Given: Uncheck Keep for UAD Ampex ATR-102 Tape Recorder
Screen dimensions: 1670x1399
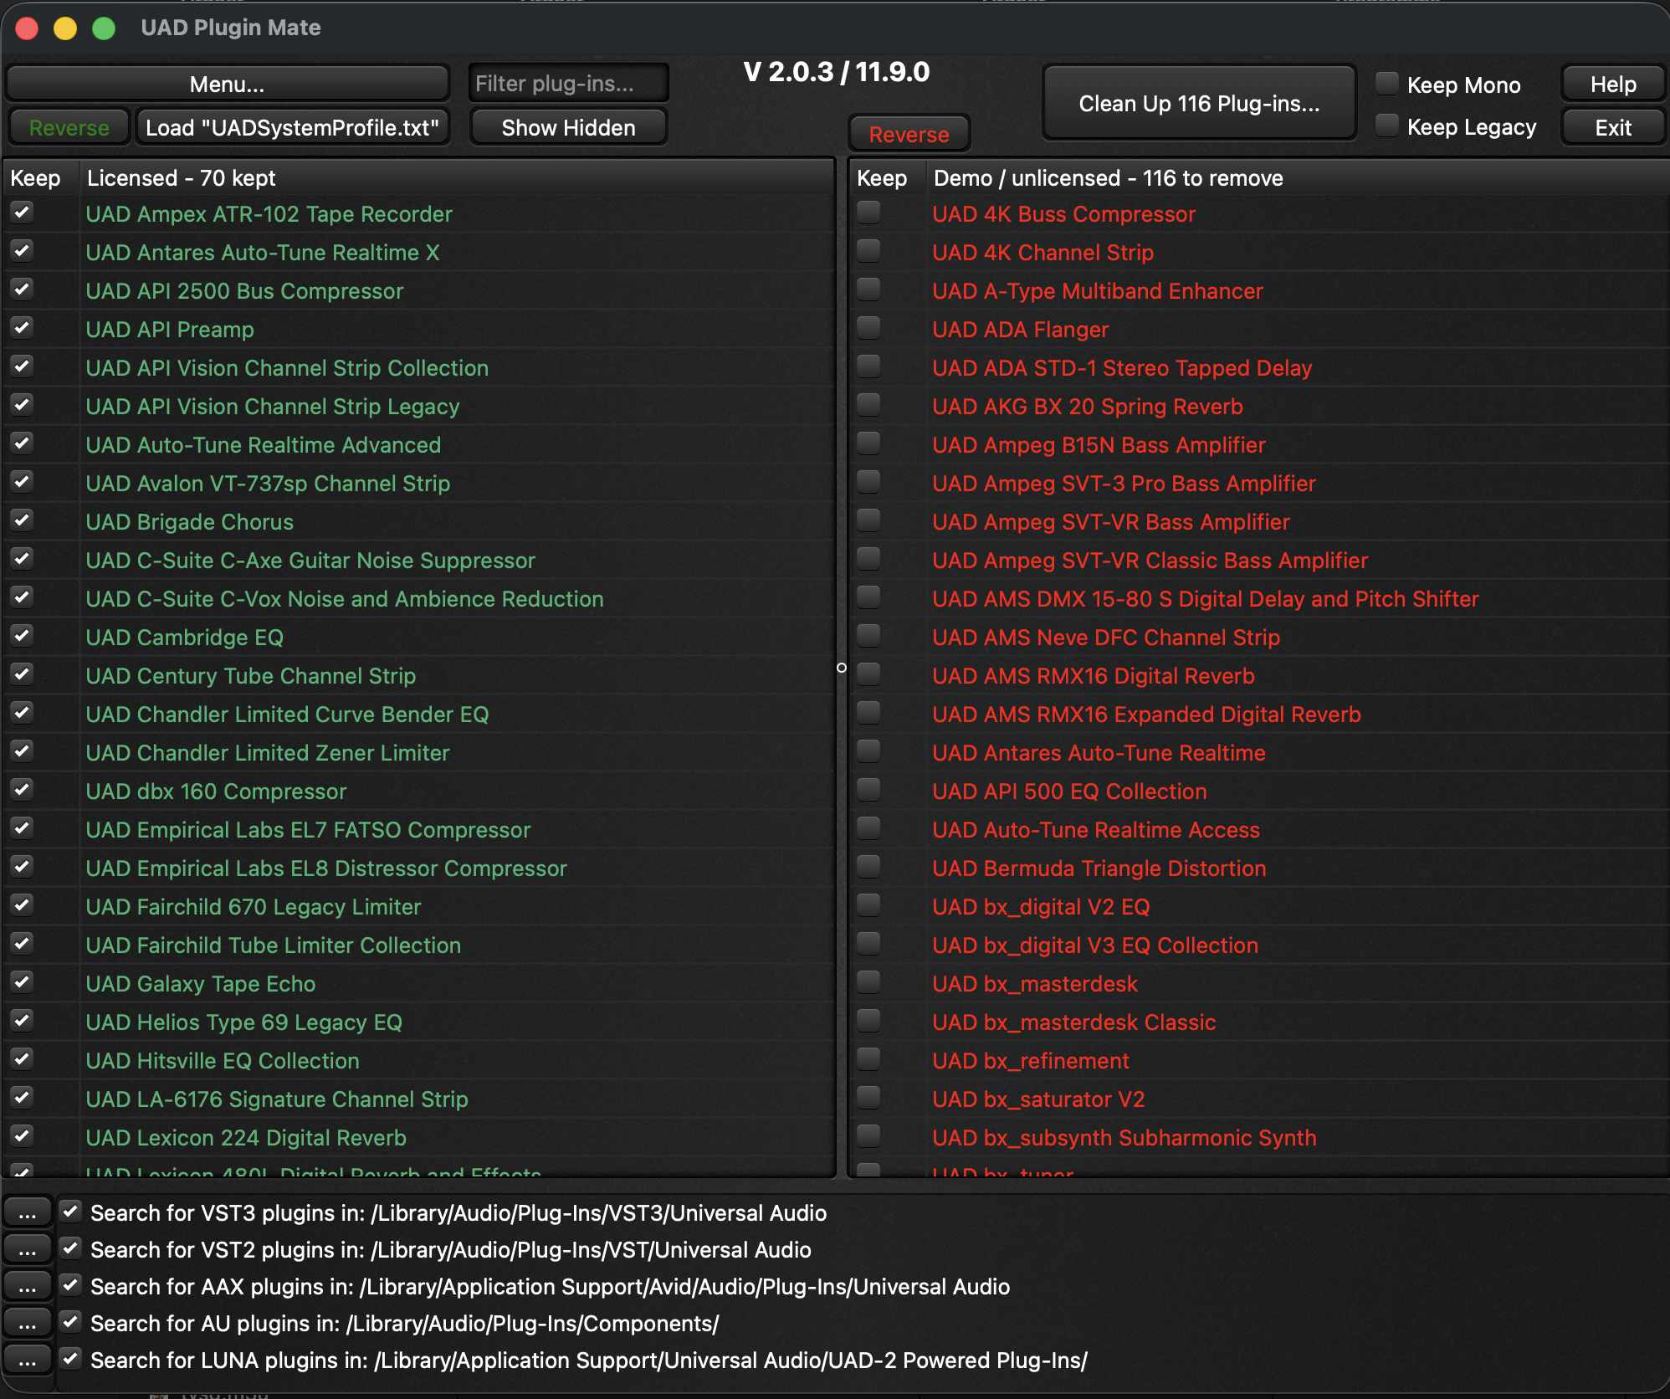Looking at the screenshot, I should [23, 213].
